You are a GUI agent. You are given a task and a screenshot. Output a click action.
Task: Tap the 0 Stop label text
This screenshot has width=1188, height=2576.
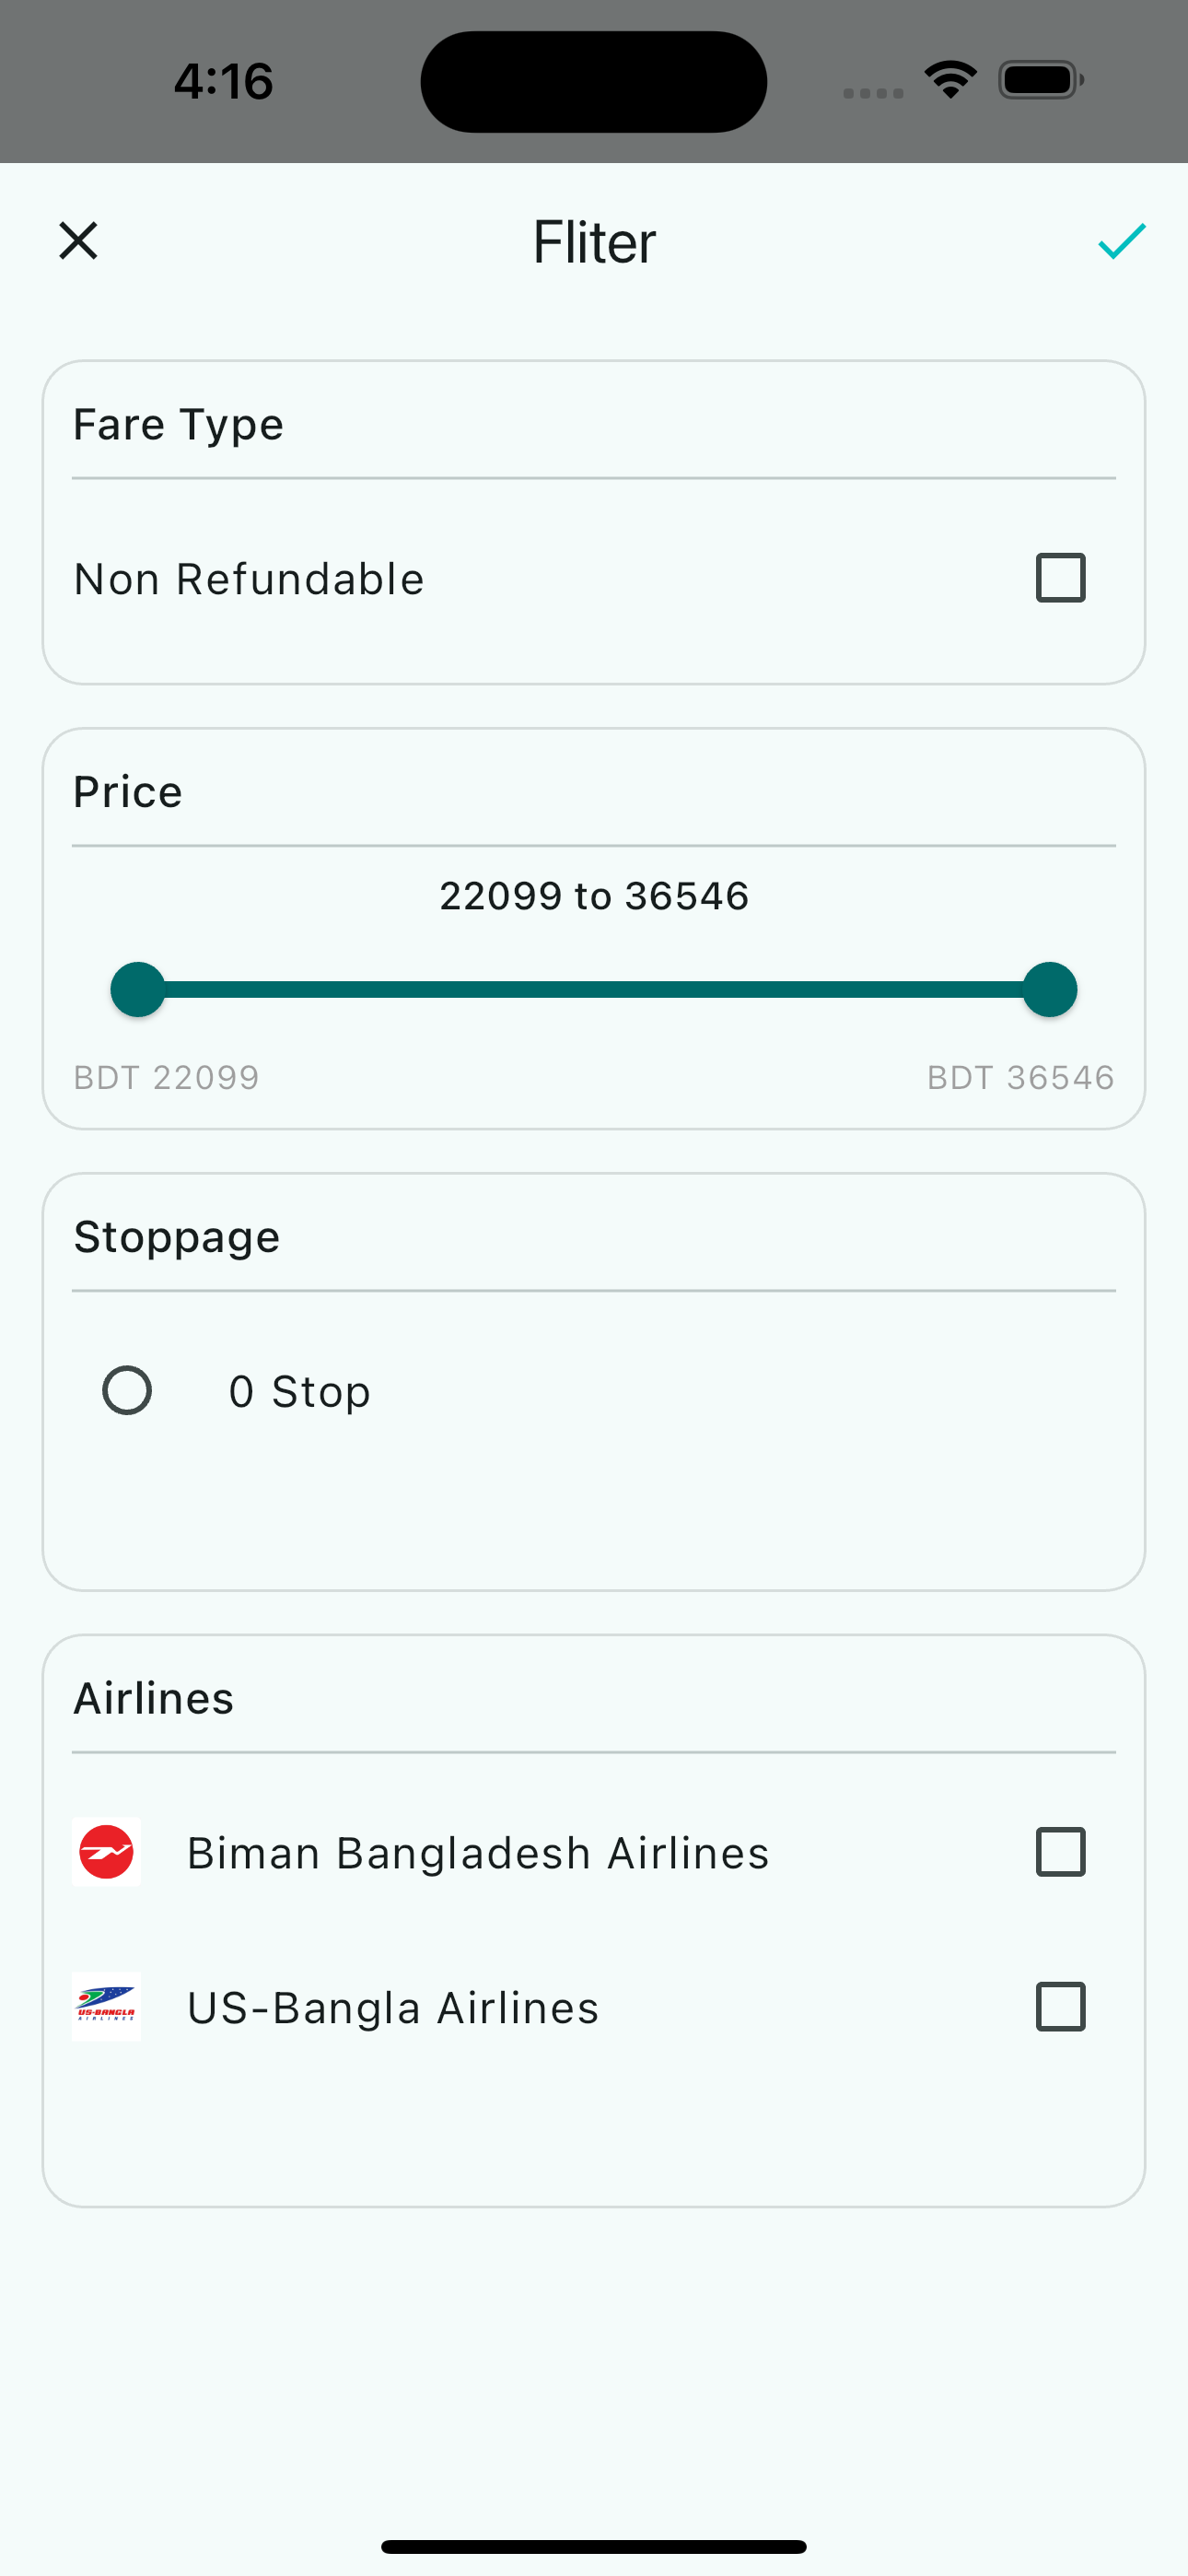(x=300, y=1391)
